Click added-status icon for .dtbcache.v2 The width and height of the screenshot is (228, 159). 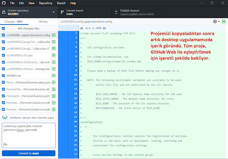coord(54,49)
